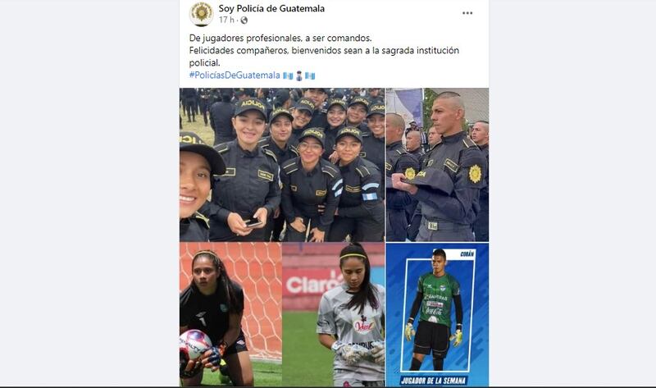The image size is (656, 388).
Task: Click the police badge patch on the officer's sleeve
Action: pos(475,174)
